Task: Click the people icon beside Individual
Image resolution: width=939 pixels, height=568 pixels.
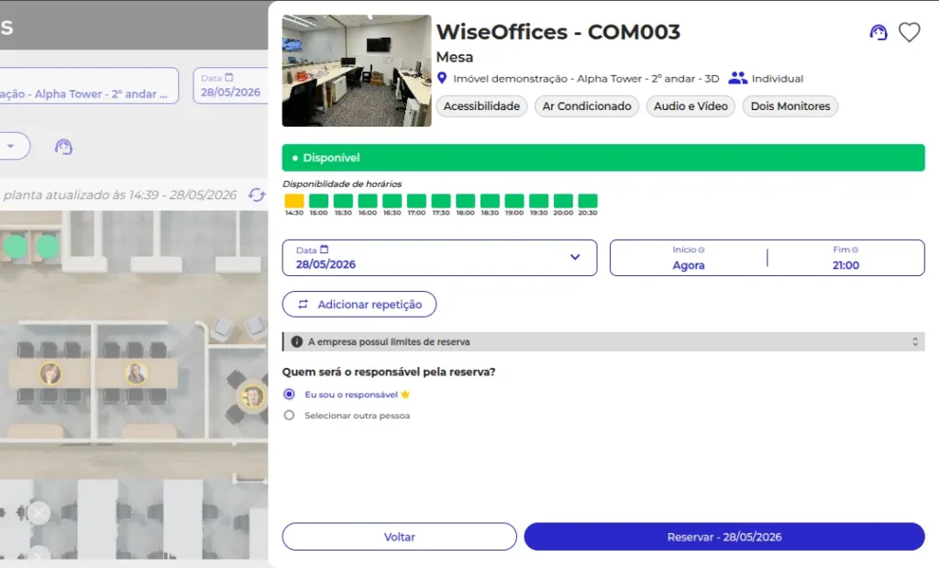Action: click(x=737, y=78)
